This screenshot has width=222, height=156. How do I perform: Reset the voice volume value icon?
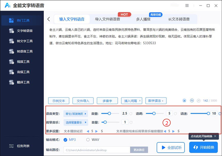pos(131,114)
